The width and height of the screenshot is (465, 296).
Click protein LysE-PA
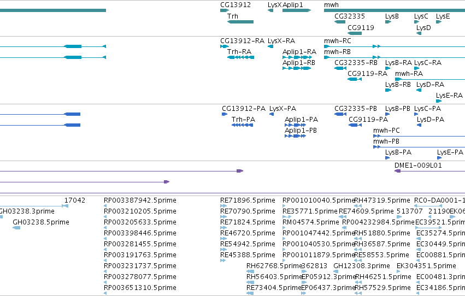(x=450, y=152)
